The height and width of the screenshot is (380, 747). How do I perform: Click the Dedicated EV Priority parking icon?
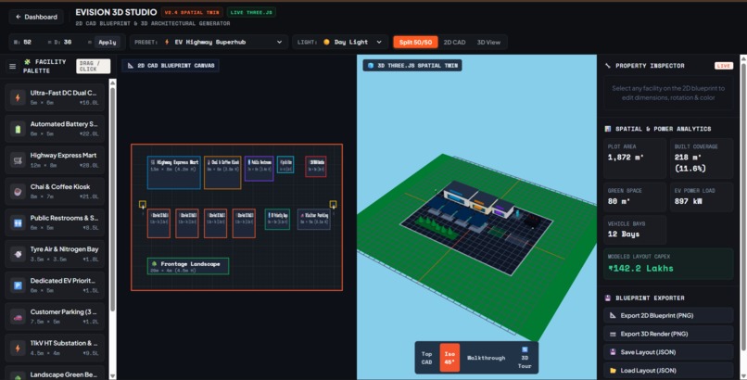19,285
